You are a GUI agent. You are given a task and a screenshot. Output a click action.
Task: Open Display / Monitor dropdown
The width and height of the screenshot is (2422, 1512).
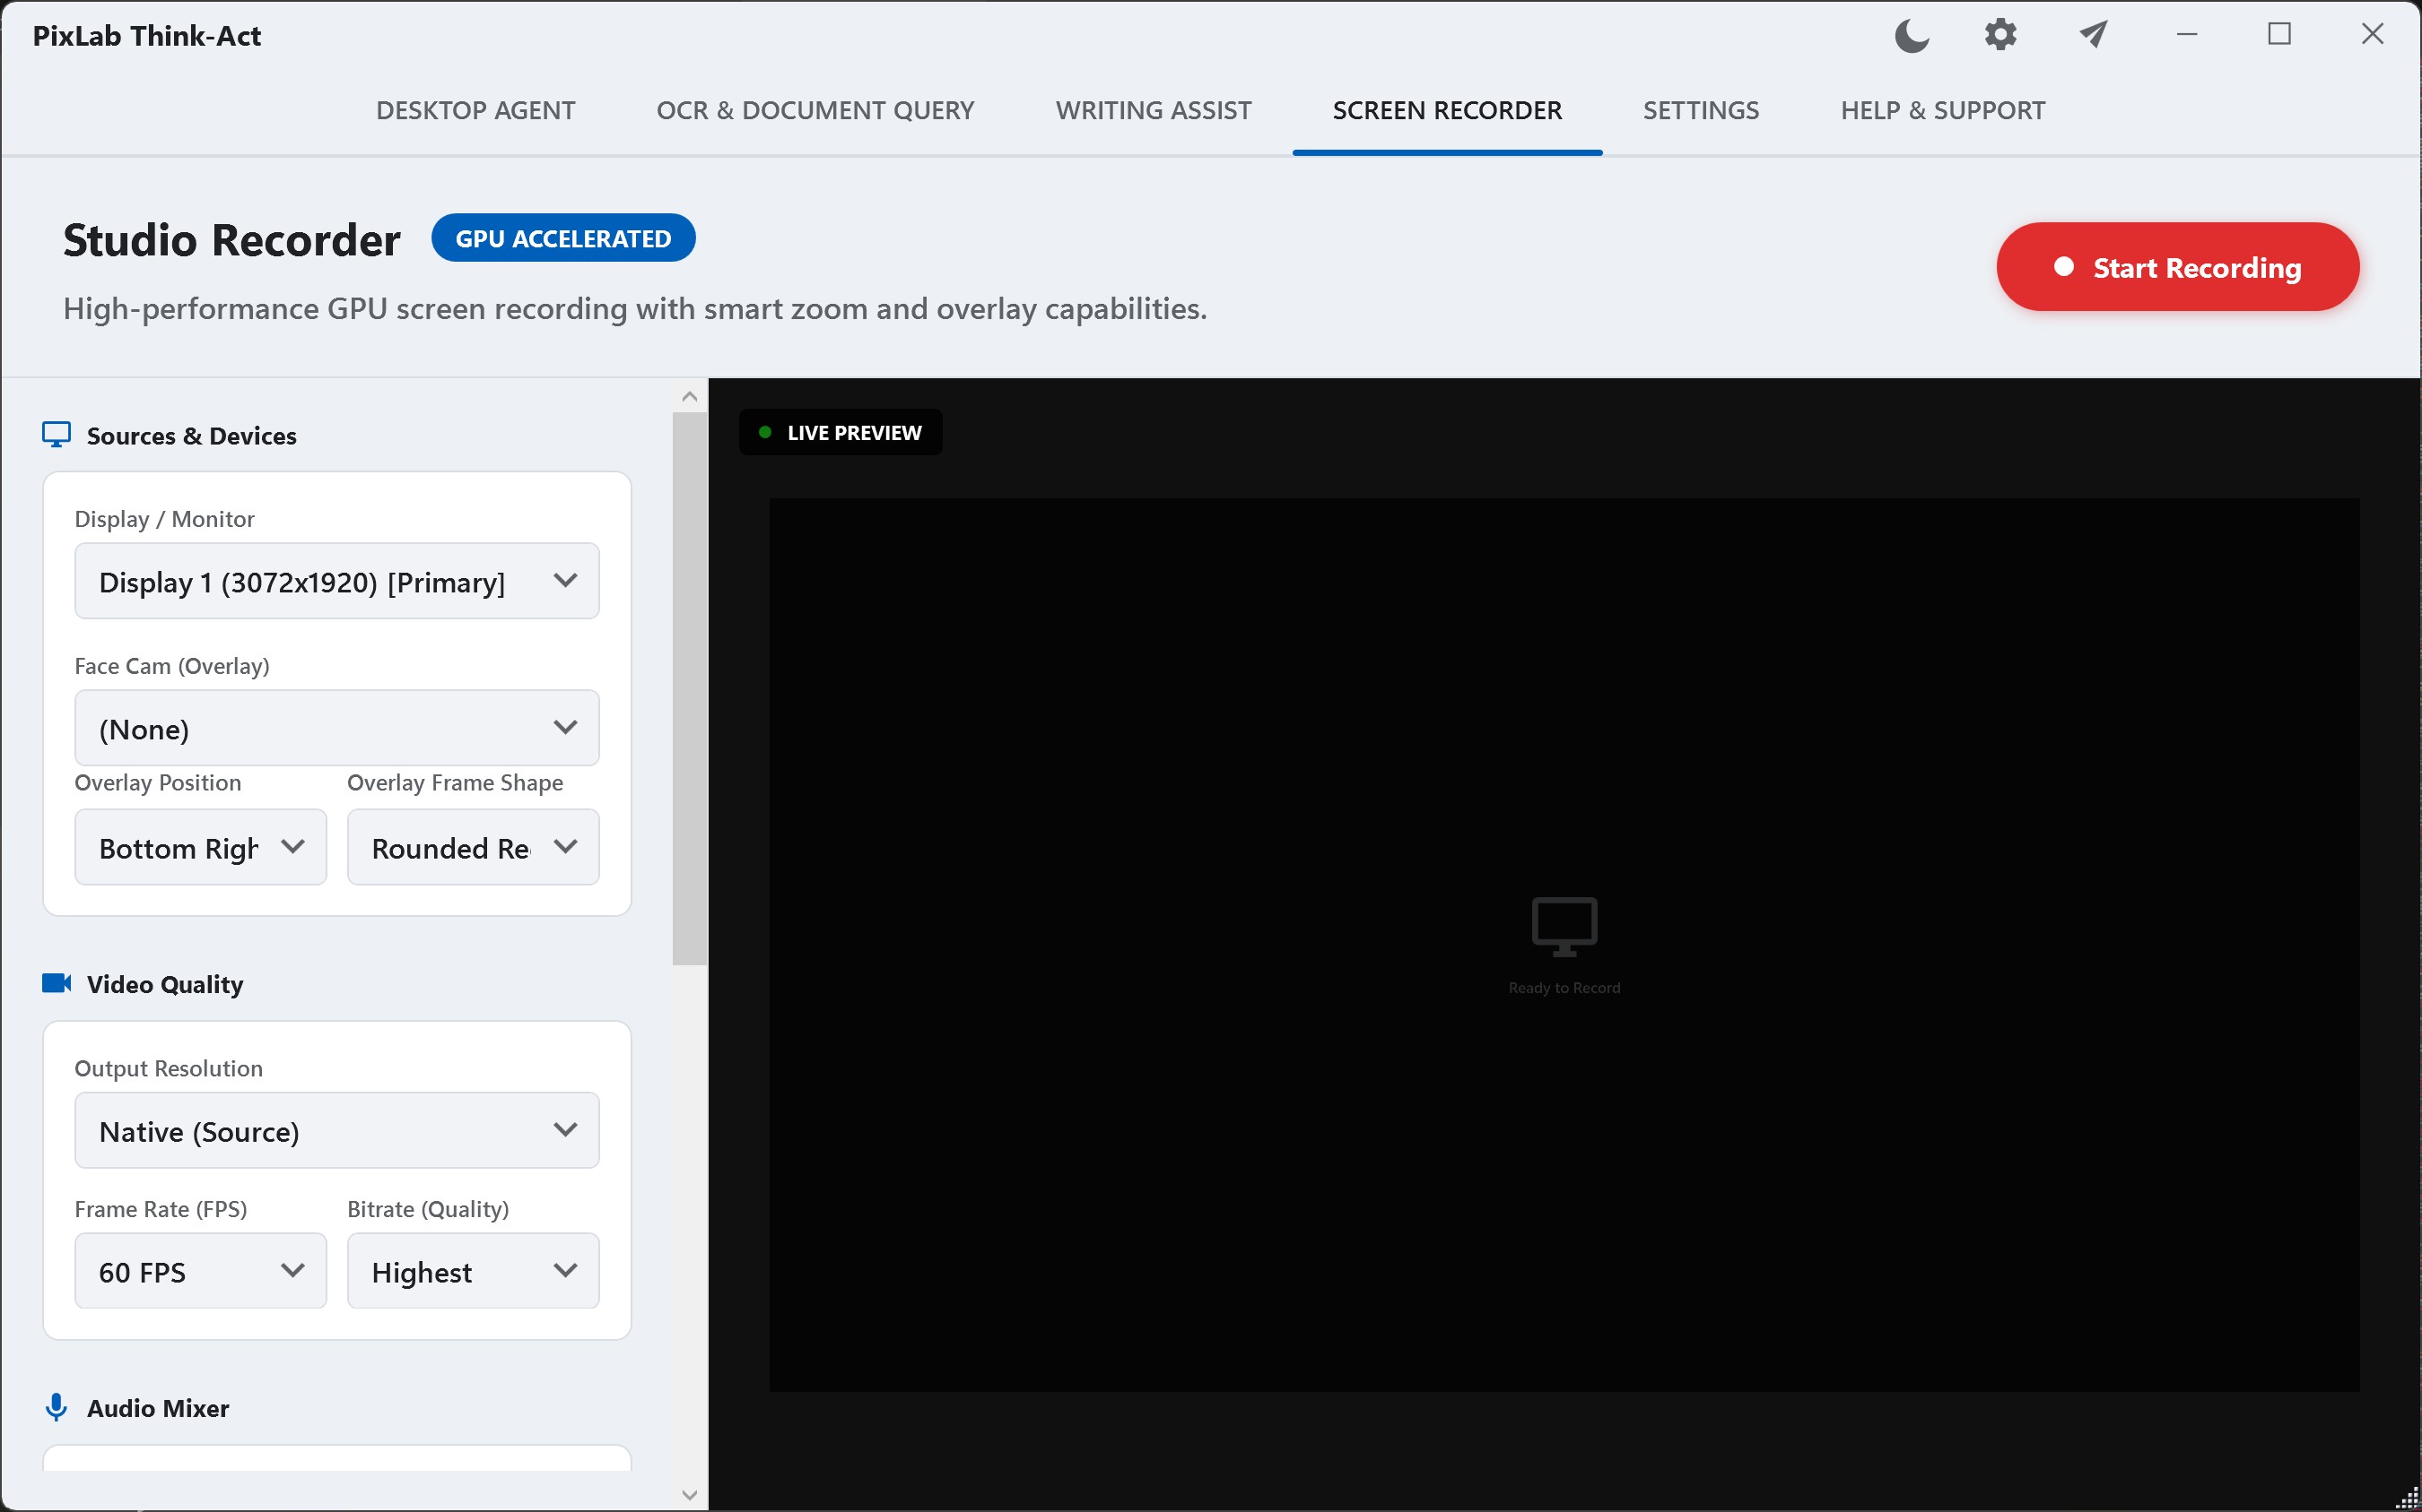tap(337, 581)
